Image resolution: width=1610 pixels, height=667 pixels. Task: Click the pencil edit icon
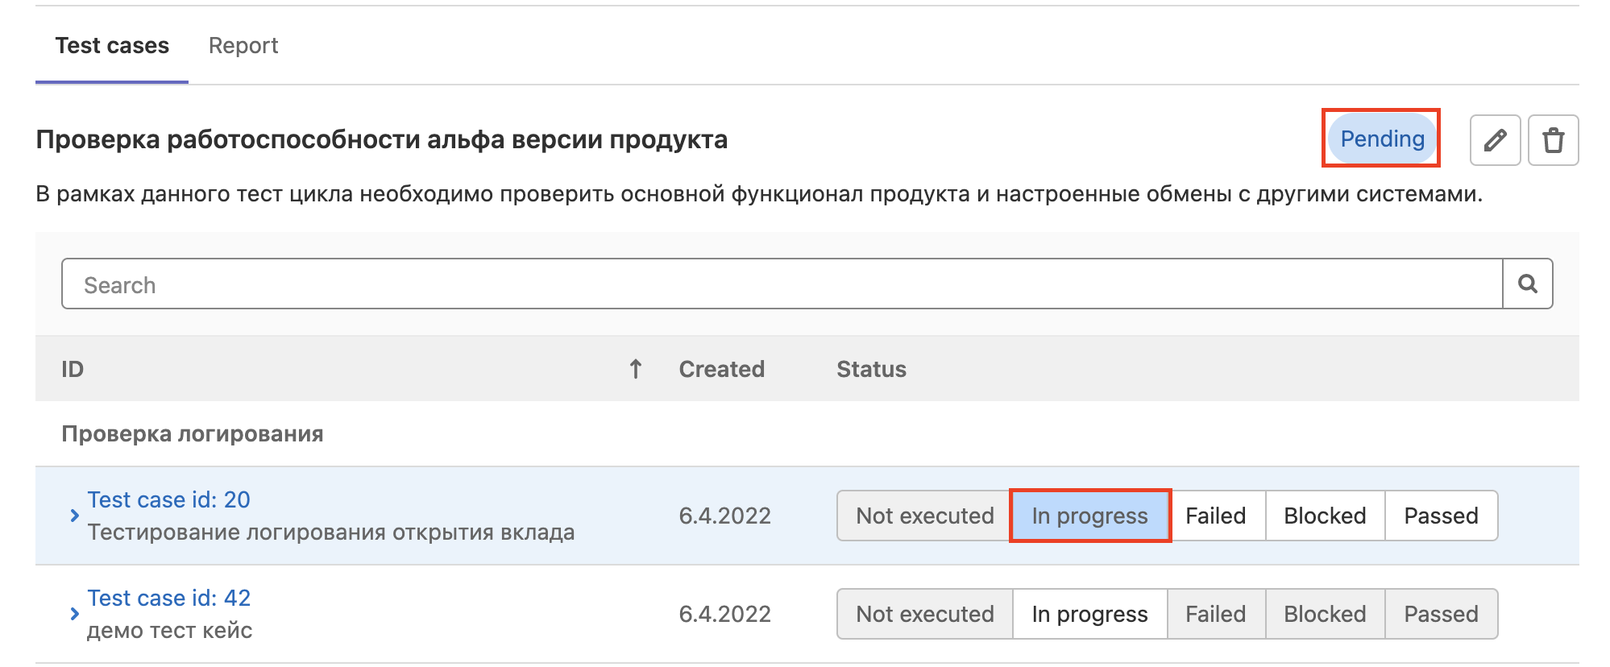1495,140
